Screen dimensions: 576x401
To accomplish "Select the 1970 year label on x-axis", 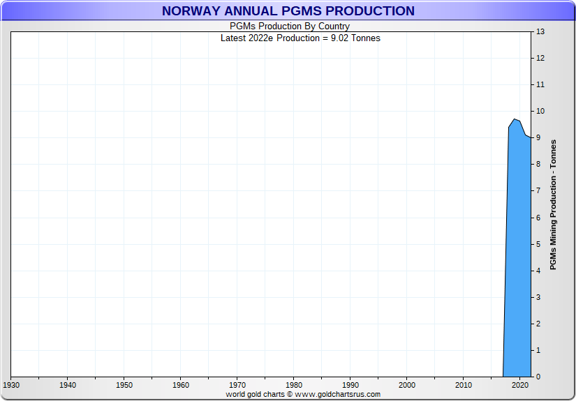I will click(237, 385).
